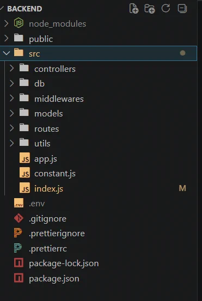This screenshot has height=301, width=202.
Task: Select the utils folder name
Action: (42, 144)
